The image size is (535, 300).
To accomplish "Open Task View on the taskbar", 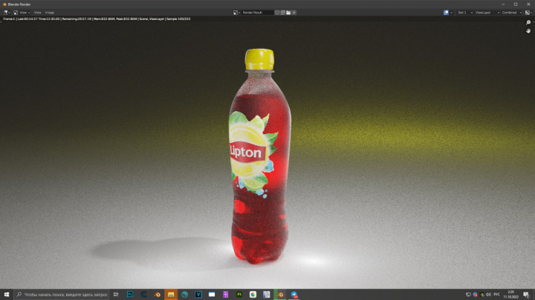I will pyautogui.click(x=116, y=295).
